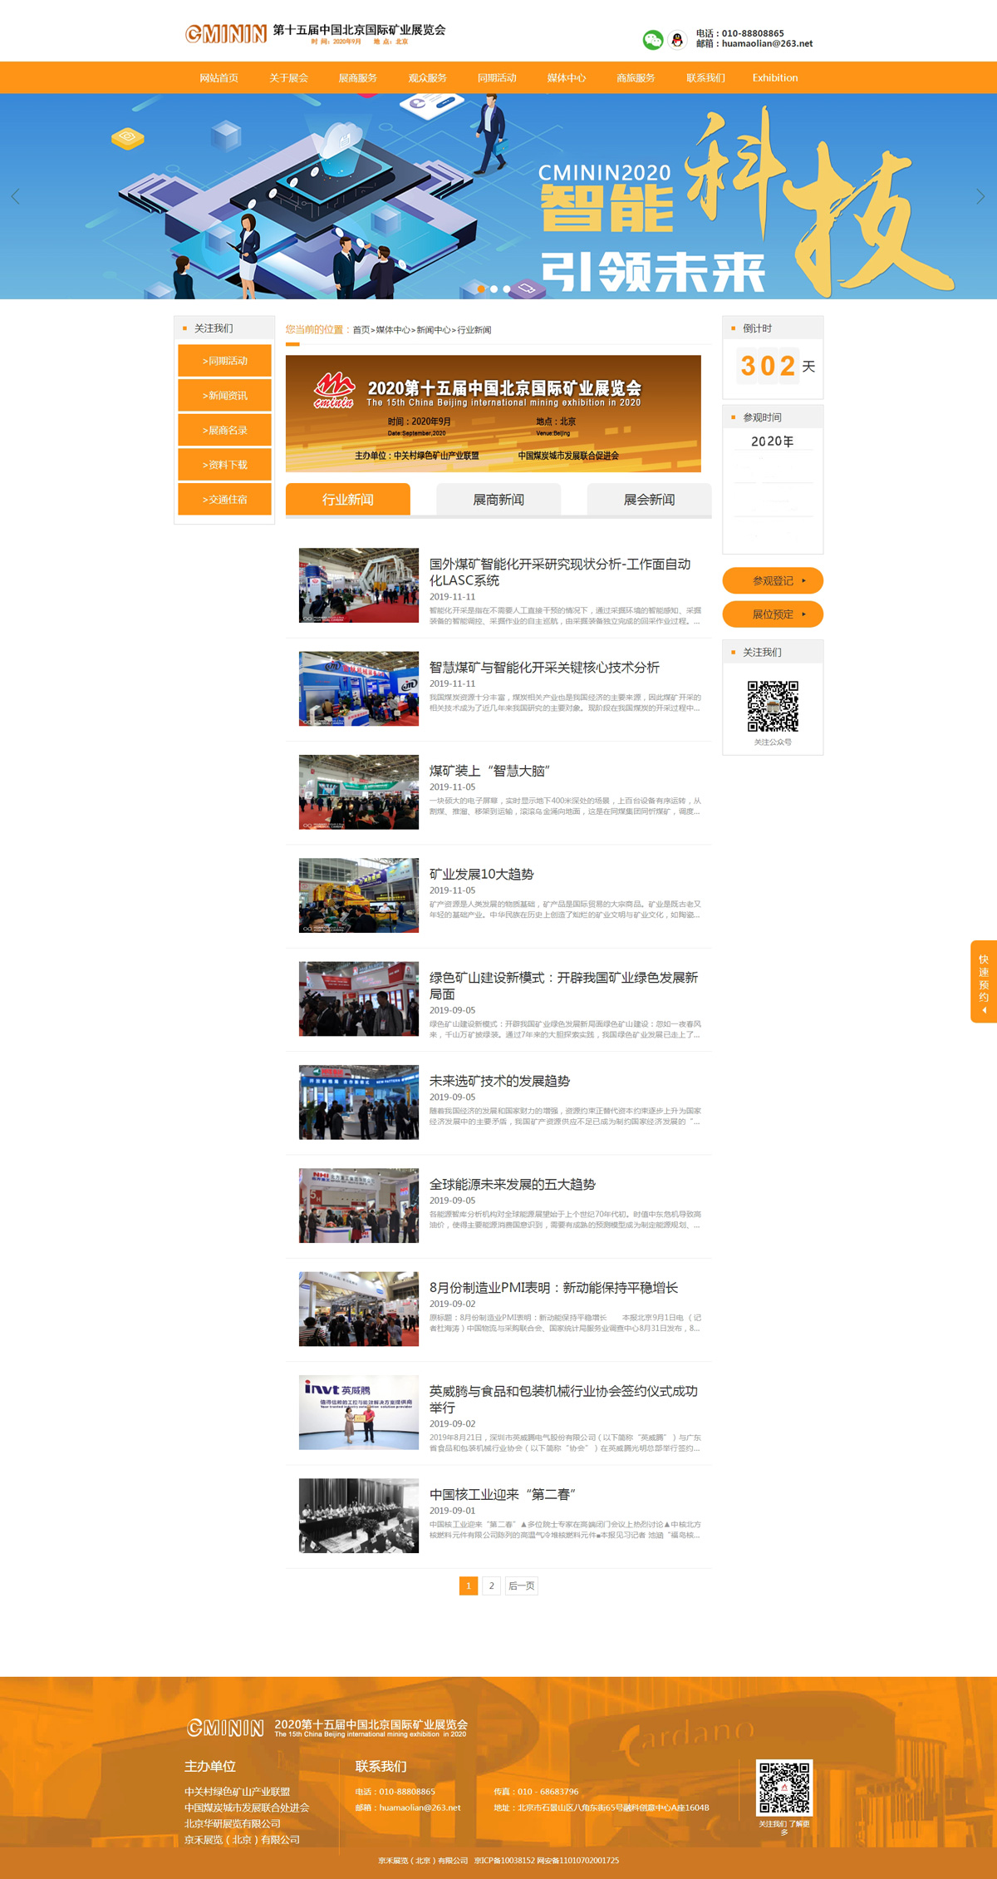The image size is (997, 1879).
Task: Switch to the 展会新闻 tab
Action: (x=649, y=500)
